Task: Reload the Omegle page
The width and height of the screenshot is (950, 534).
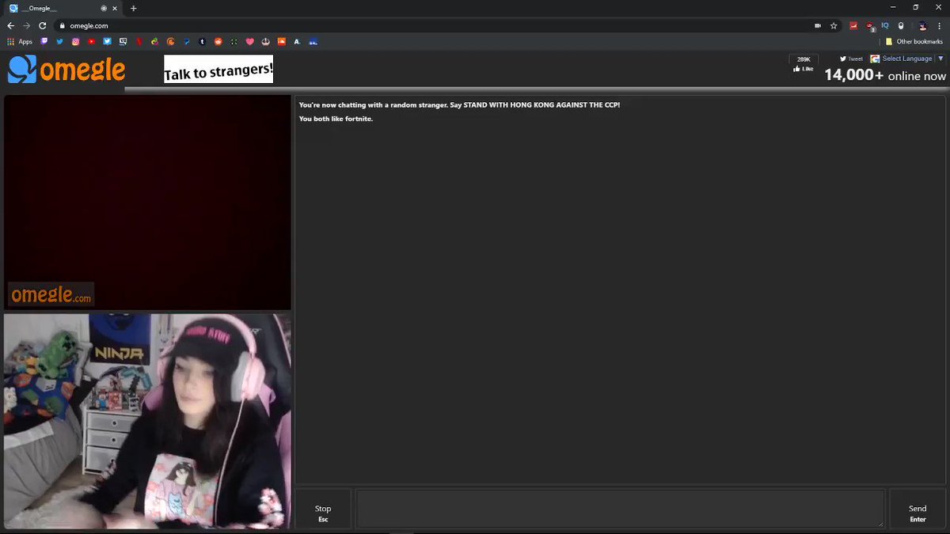Action: point(42,25)
